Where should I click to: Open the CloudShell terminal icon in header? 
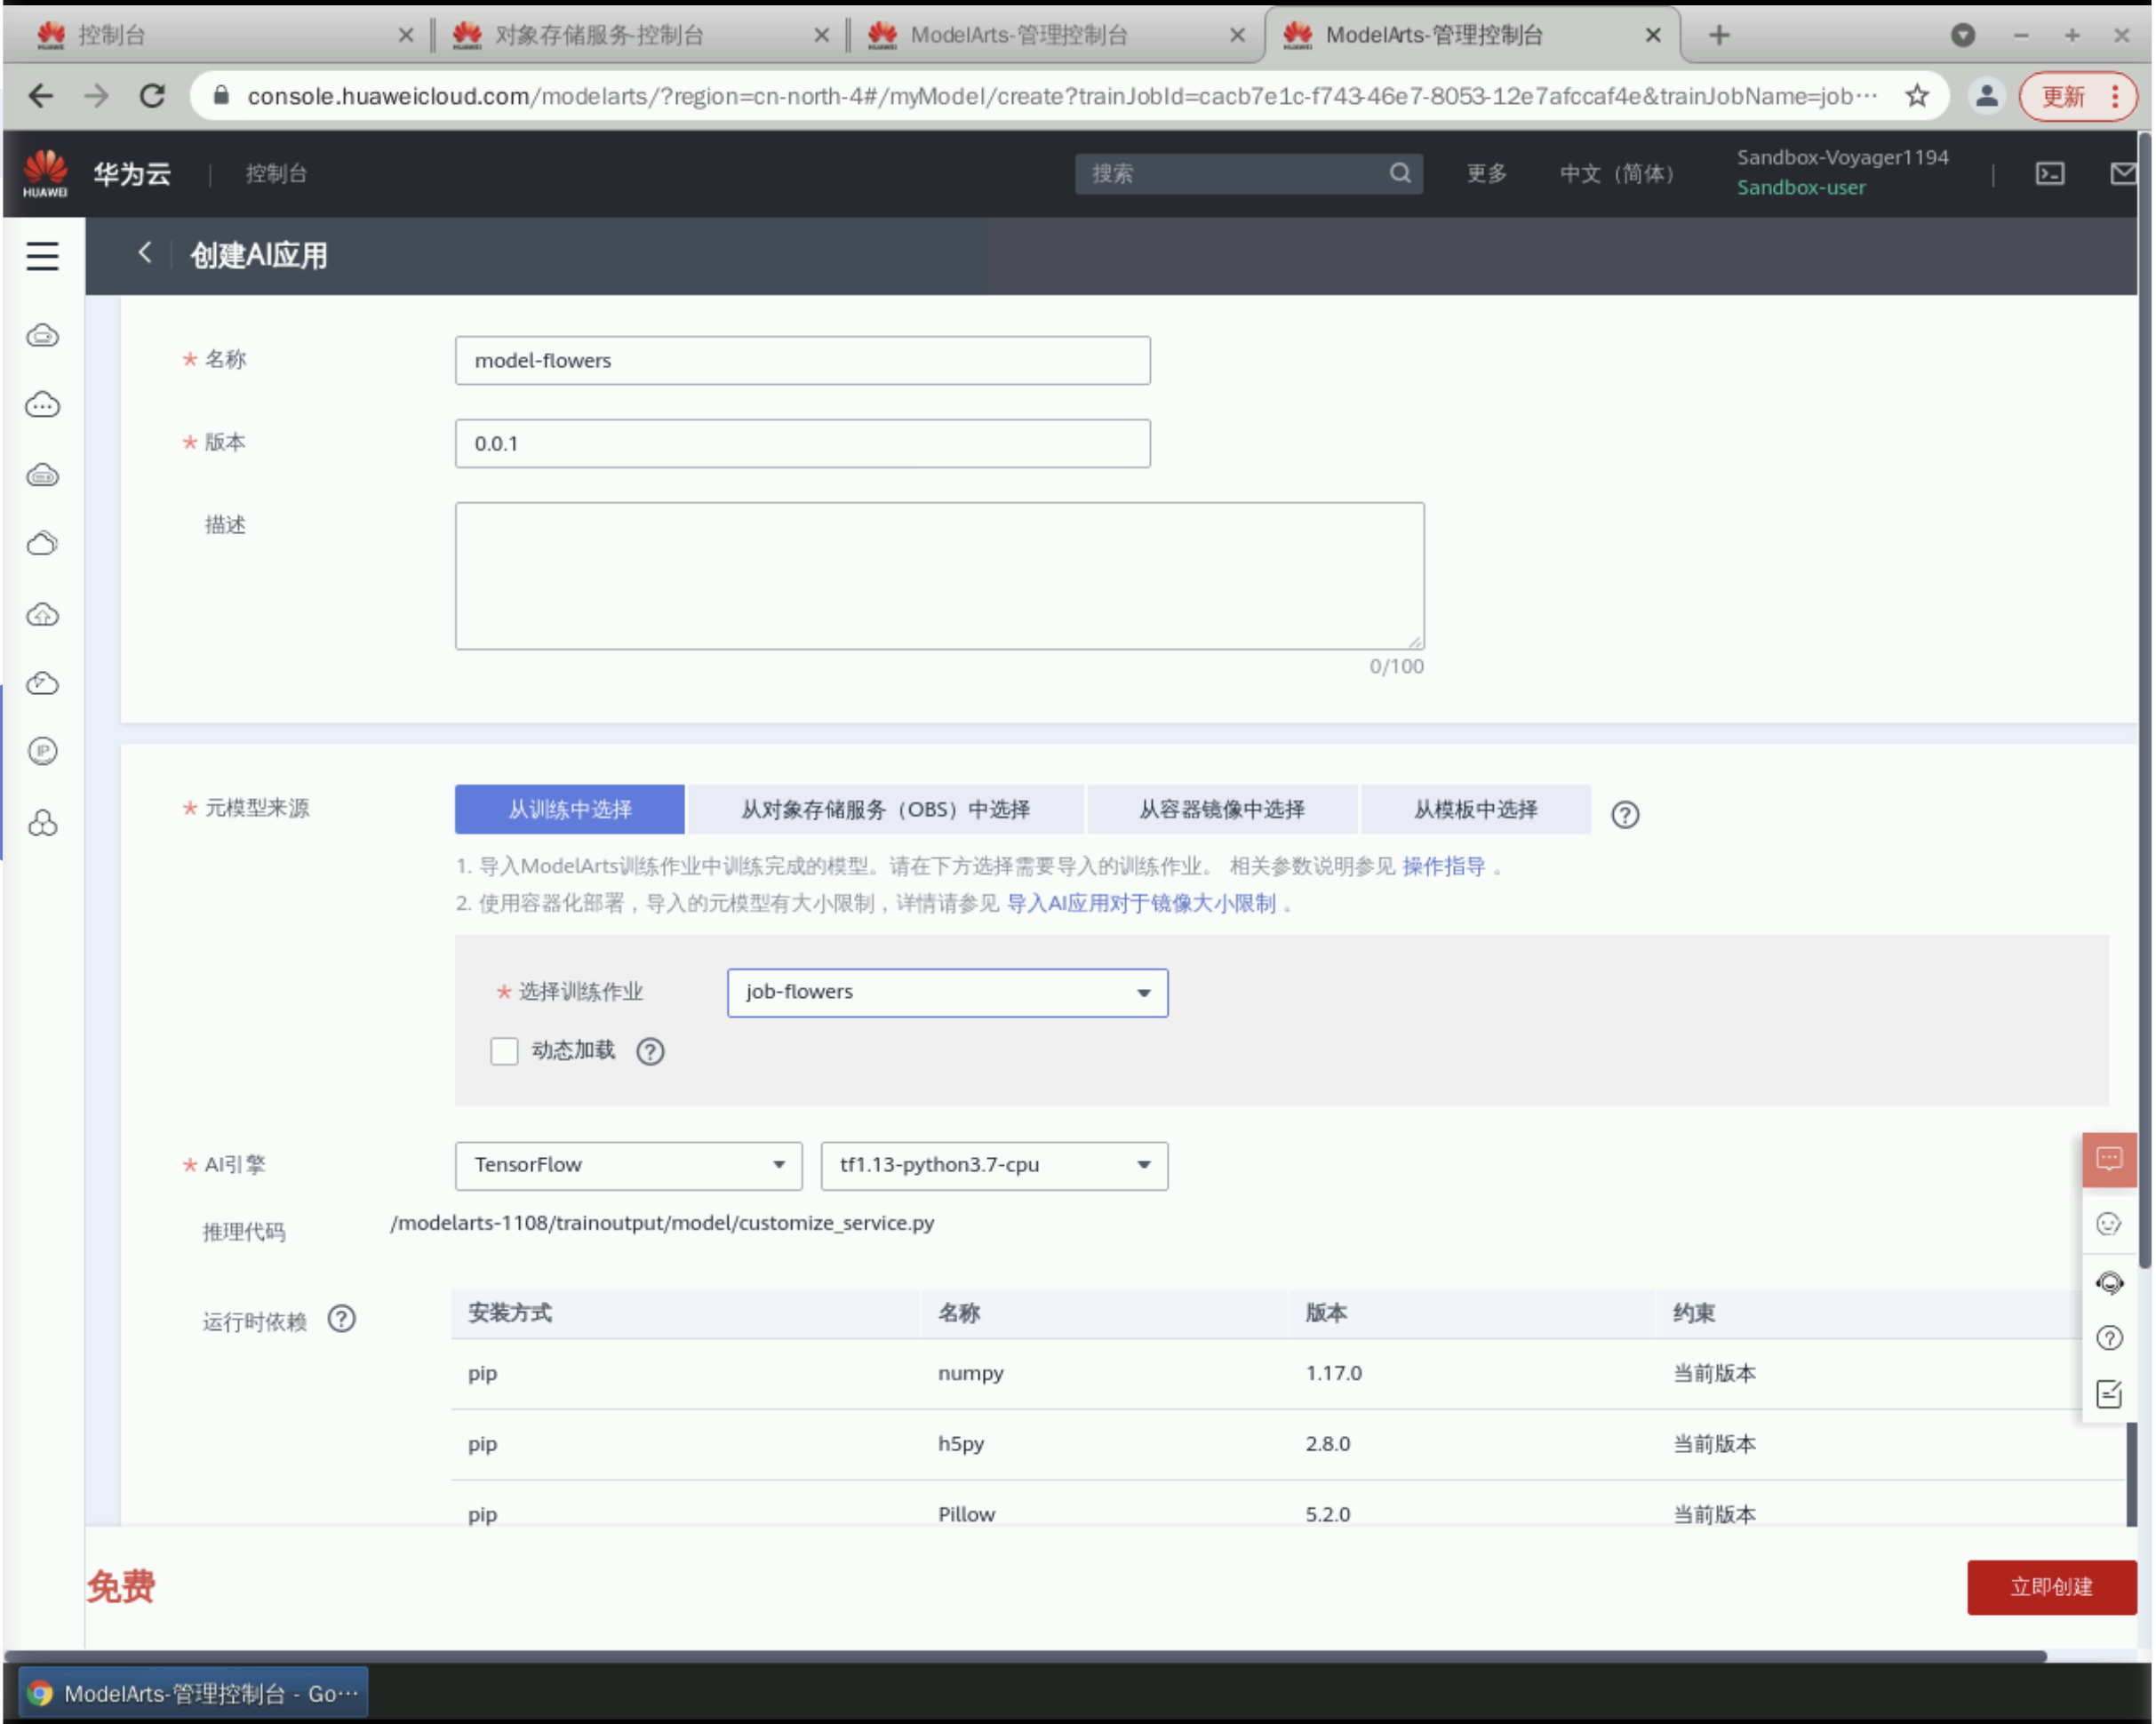[x=2049, y=173]
